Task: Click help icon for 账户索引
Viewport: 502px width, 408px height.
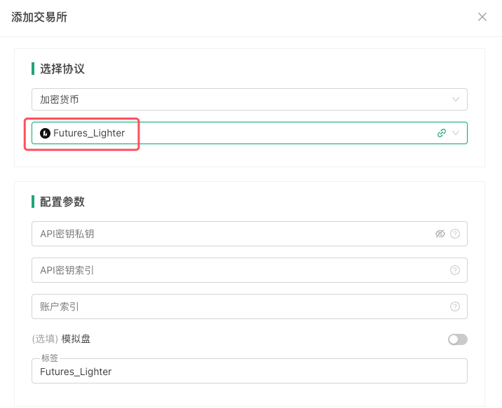Action: click(x=455, y=307)
